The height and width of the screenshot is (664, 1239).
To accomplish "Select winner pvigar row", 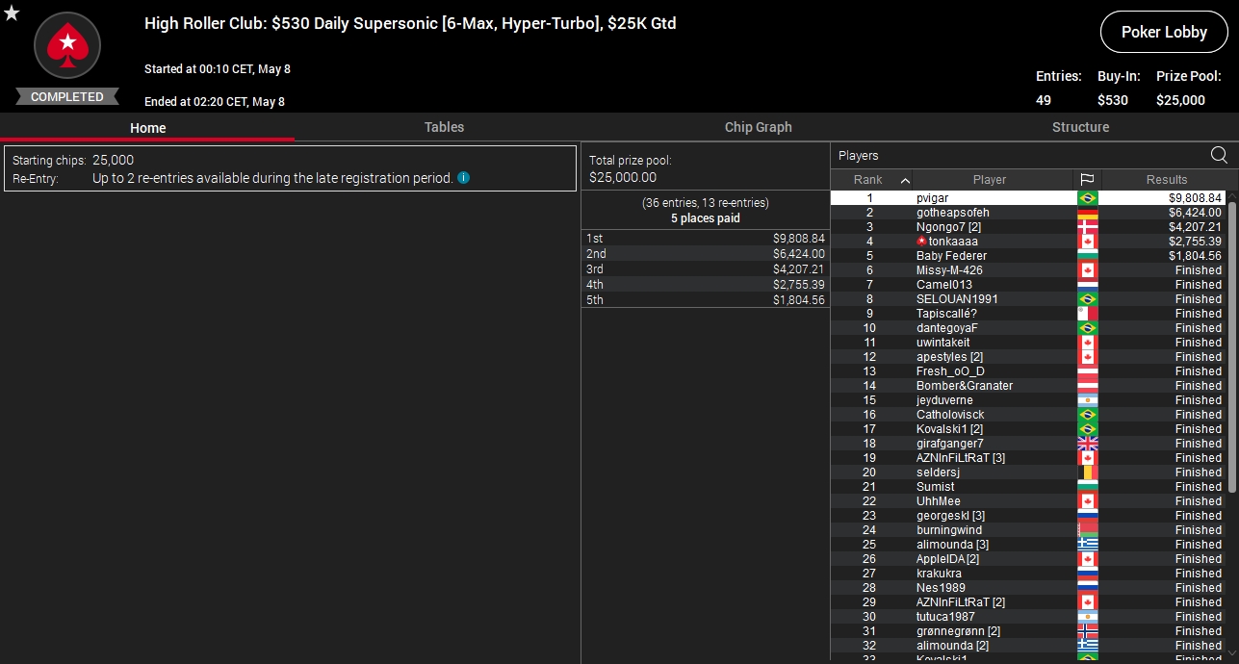I will coord(1029,198).
